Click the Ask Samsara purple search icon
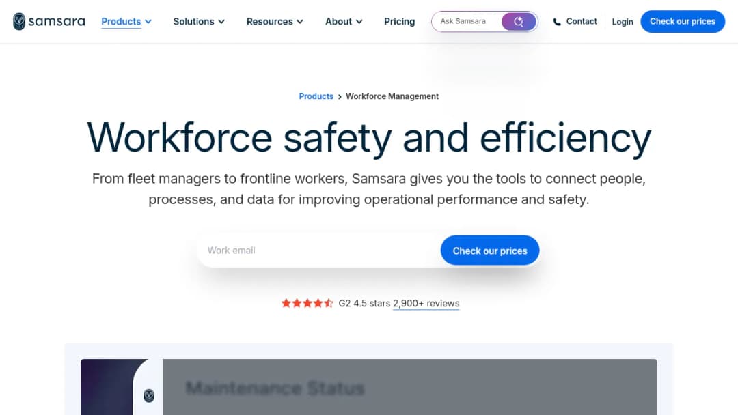This screenshot has height=415, width=738. pyautogui.click(x=519, y=22)
